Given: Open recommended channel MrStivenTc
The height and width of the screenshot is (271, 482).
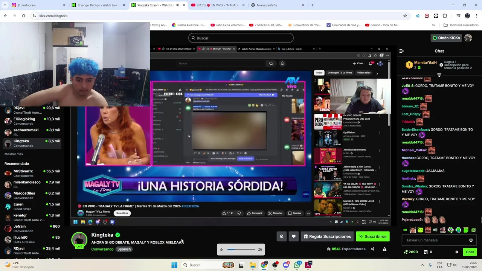Looking at the screenshot, I should [x=32, y=174].
